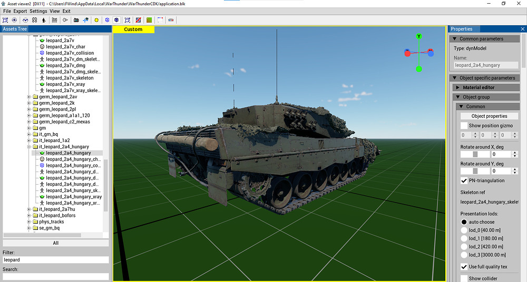This screenshot has height=282, width=527.
Task: Select the highlighted leopard_2a4_hungary asset
Action: pos(67,153)
